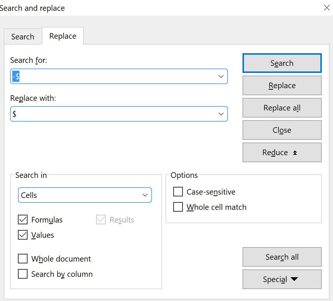Viewport: 333px width, 301px height.
Task: Expand the Replace with history dropdown arrow
Action: pos(221,114)
